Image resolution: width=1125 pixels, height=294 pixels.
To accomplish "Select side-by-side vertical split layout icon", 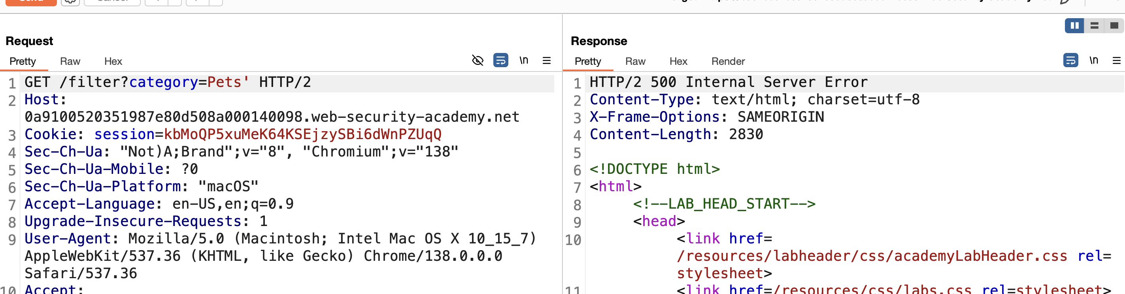I will click(x=1074, y=26).
